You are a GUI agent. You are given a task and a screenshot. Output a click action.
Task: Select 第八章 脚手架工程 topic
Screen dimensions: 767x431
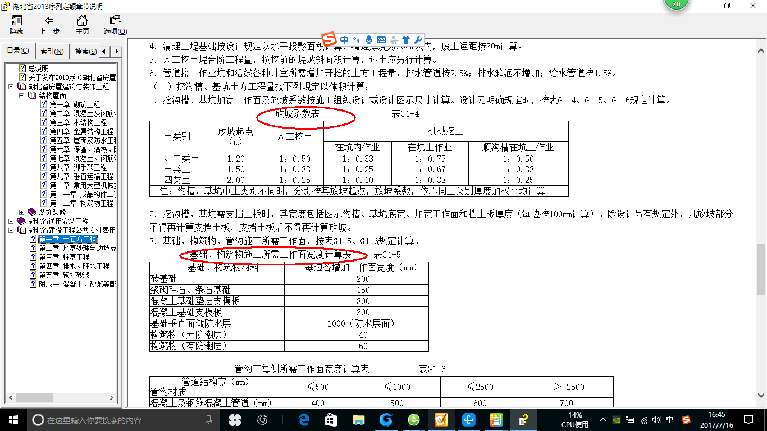78,167
